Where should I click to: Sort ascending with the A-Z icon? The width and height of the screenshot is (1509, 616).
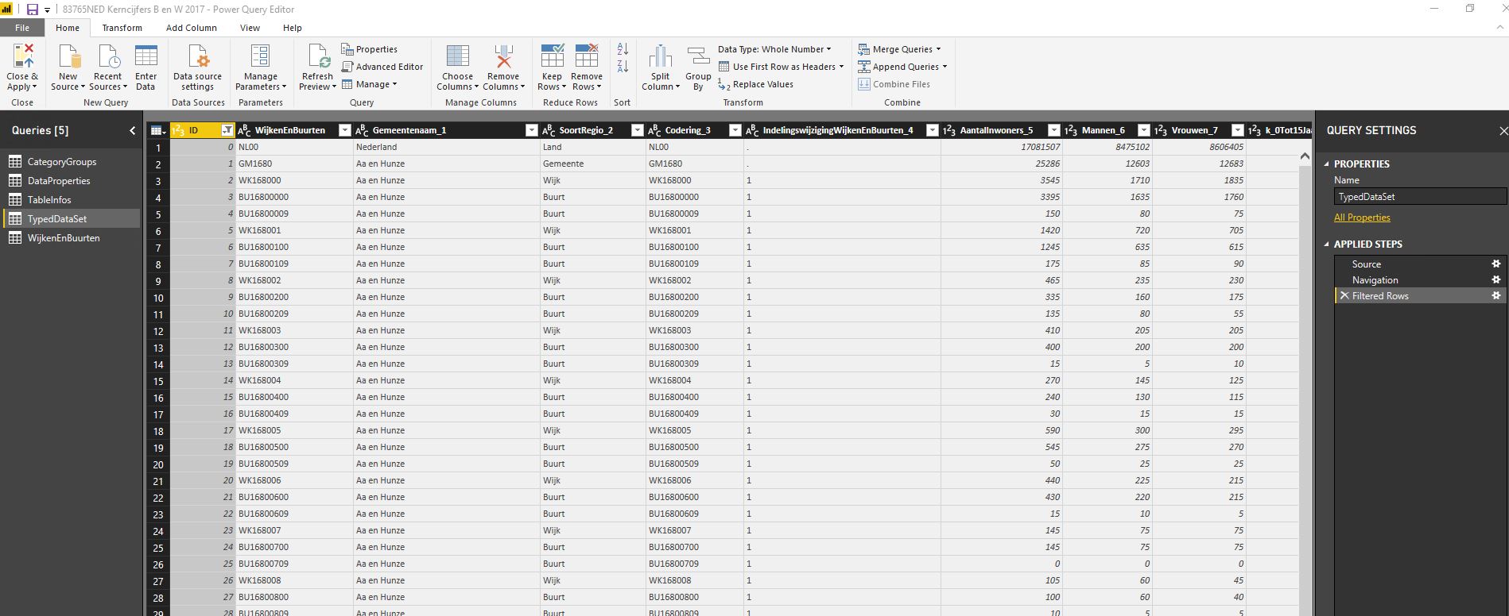pyautogui.click(x=623, y=49)
